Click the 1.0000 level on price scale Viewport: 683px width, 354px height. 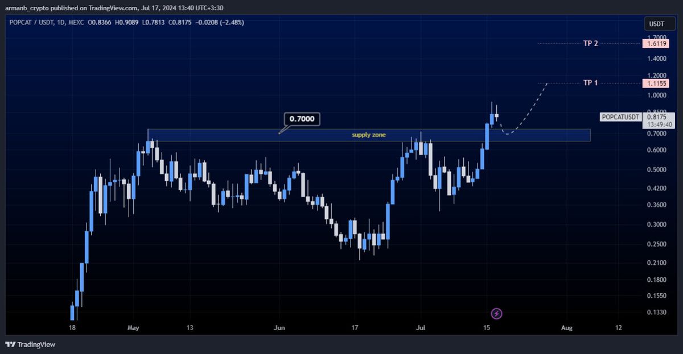pos(655,95)
